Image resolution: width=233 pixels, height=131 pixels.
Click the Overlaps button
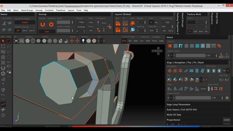[x=81, y=27]
